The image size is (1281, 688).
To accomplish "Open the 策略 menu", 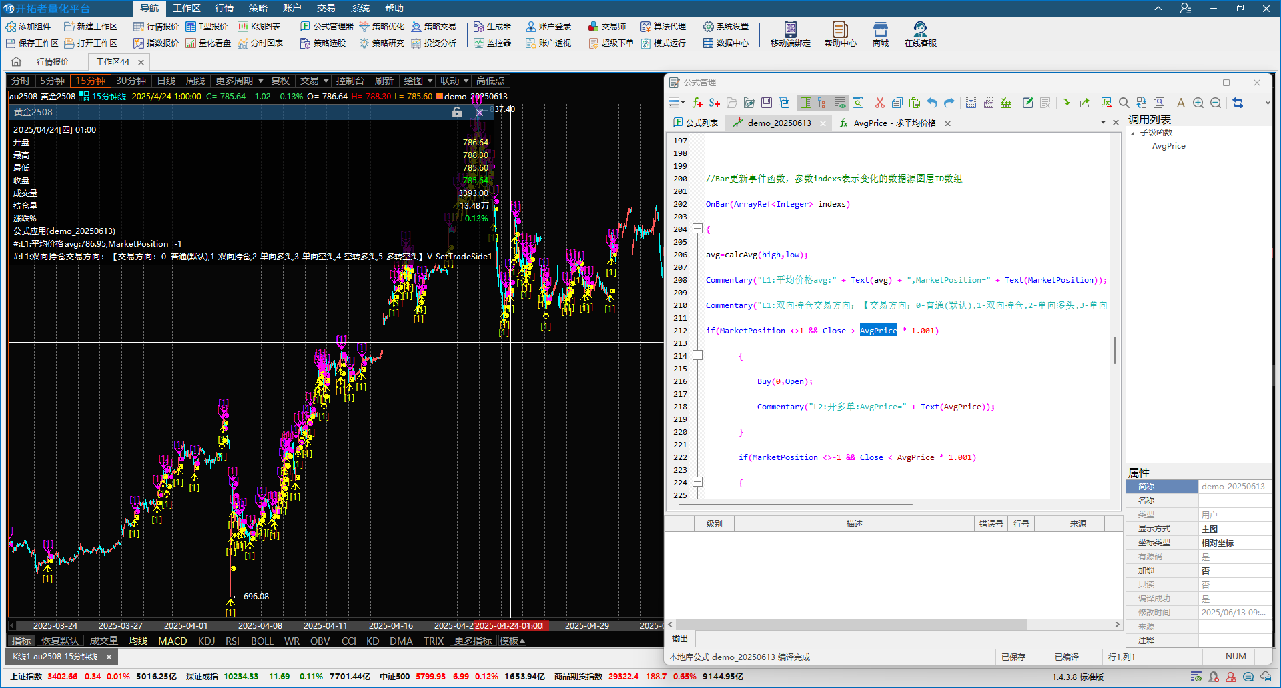I will (258, 8).
